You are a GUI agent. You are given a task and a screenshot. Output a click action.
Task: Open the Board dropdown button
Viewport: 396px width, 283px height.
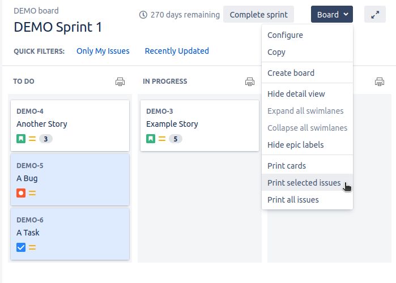[331, 15]
